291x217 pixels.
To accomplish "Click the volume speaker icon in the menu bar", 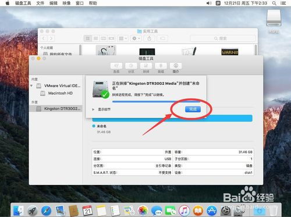I will point(209,3).
